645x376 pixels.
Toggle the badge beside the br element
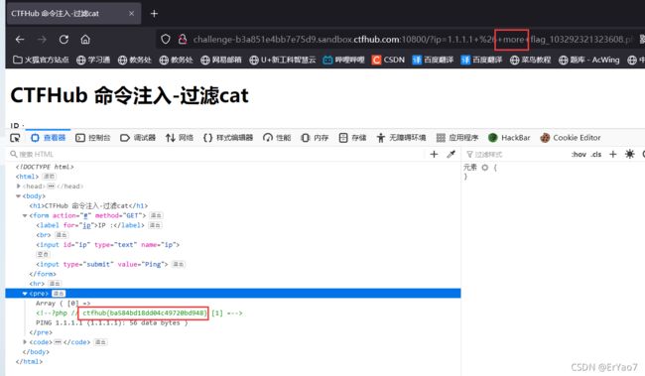[x=62, y=235]
